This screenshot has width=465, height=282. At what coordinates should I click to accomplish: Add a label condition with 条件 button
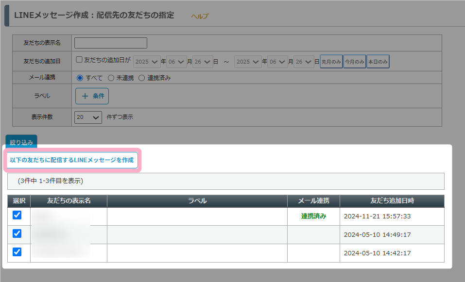click(92, 96)
